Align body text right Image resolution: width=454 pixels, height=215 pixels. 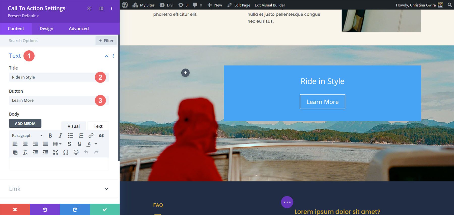(35, 144)
